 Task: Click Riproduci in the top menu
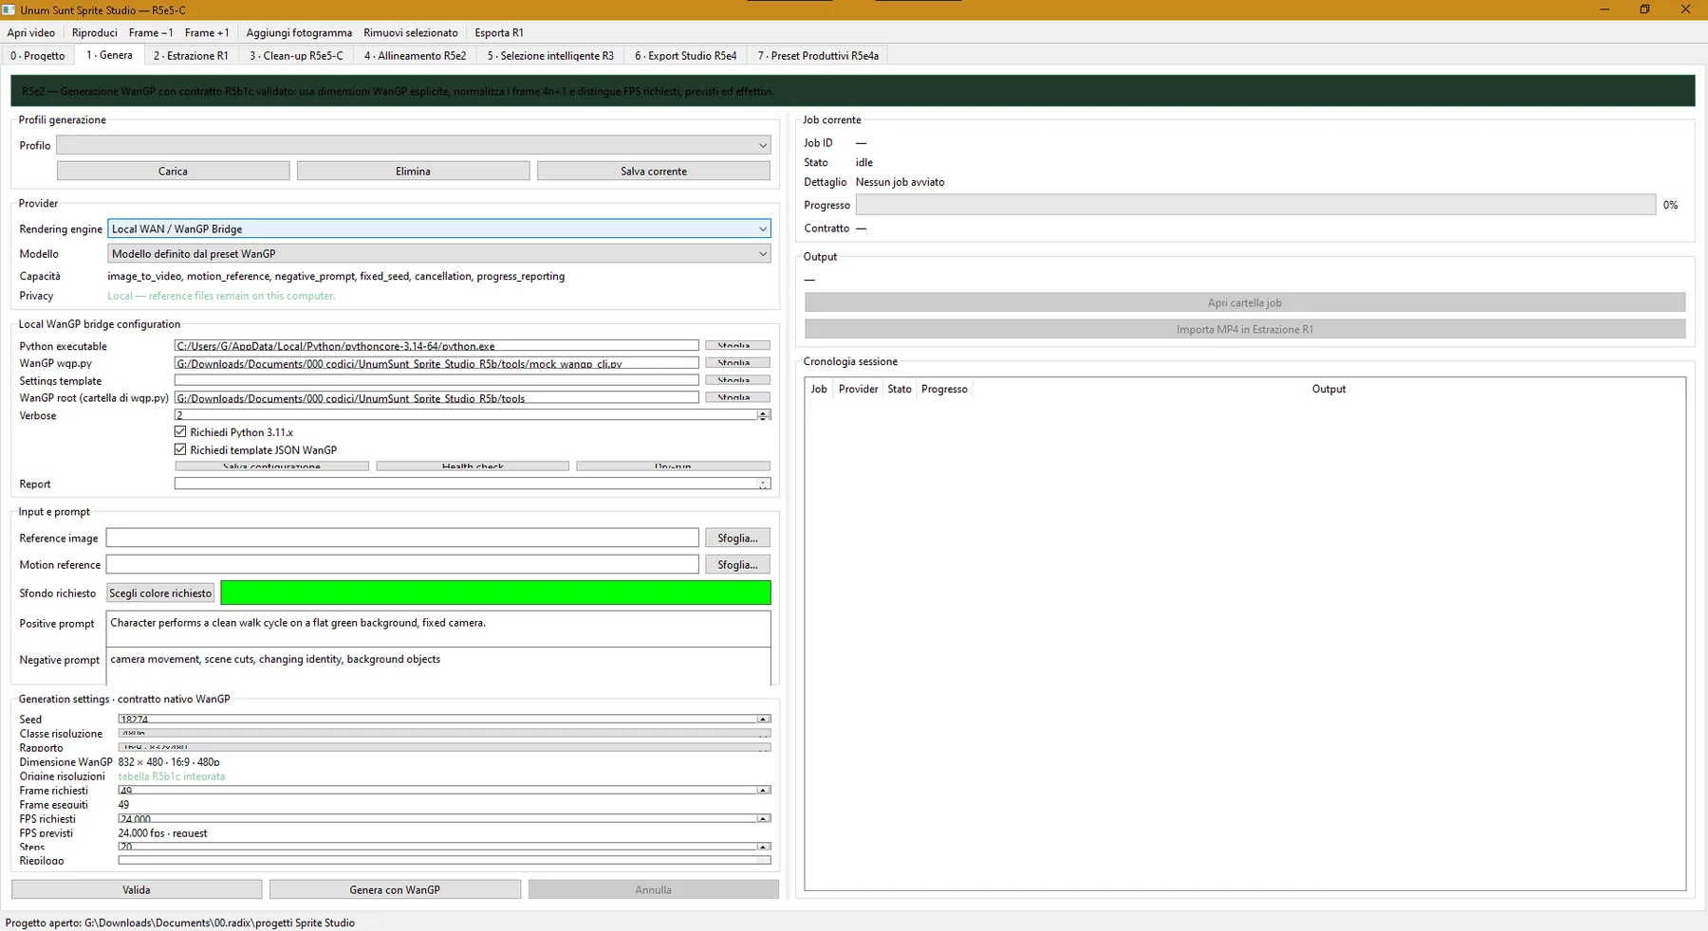click(x=95, y=32)
